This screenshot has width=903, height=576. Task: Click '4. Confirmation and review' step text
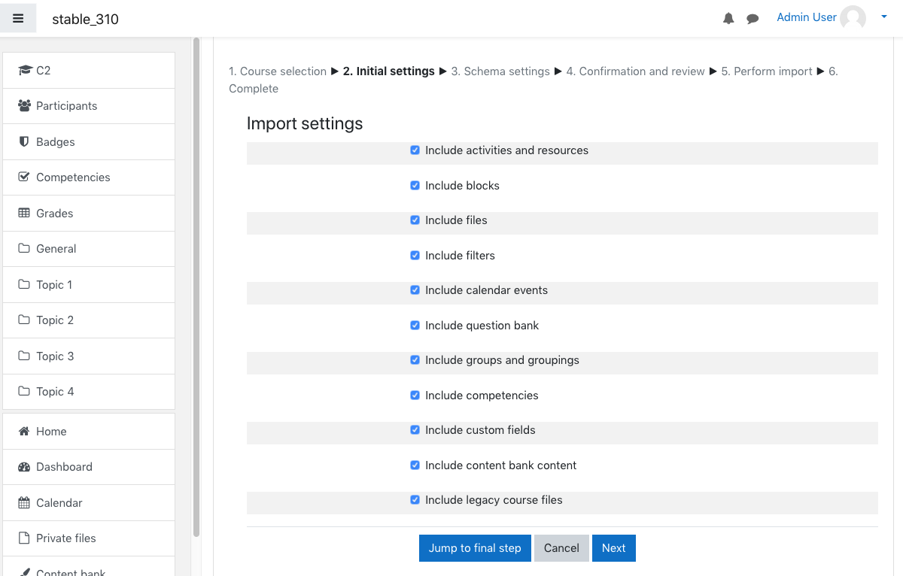635,71
